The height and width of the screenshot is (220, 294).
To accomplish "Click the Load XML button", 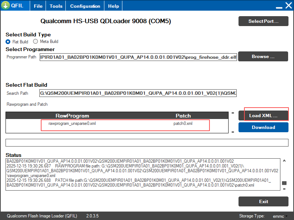I will (x=263, y=116).
